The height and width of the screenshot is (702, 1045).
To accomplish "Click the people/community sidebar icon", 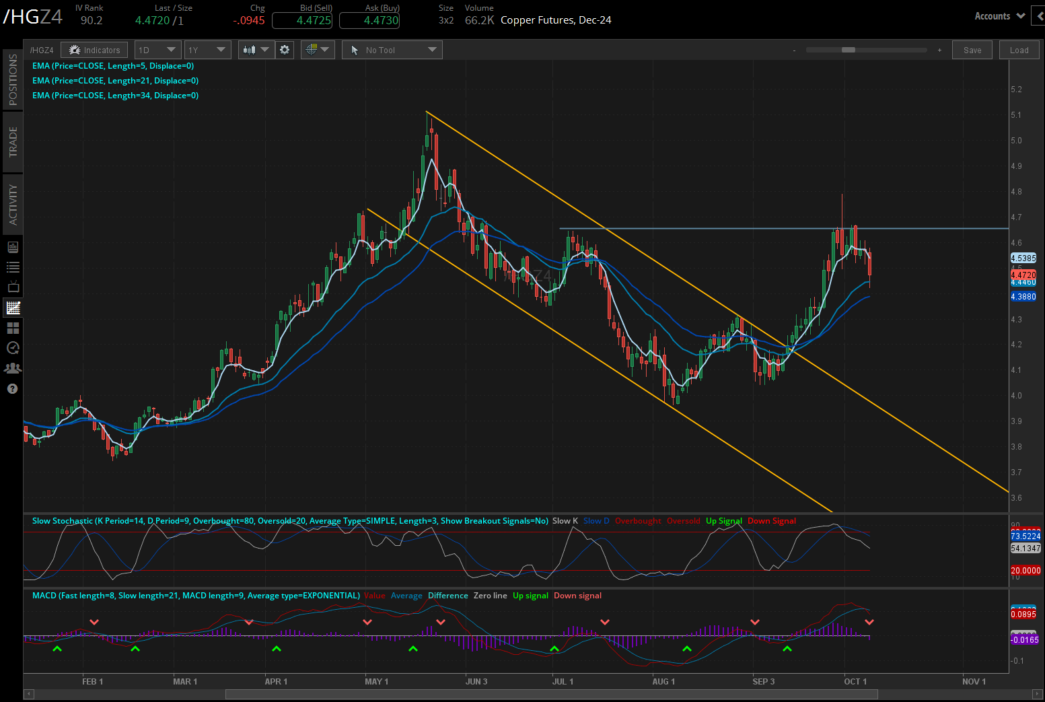I will tap(12, 368).
